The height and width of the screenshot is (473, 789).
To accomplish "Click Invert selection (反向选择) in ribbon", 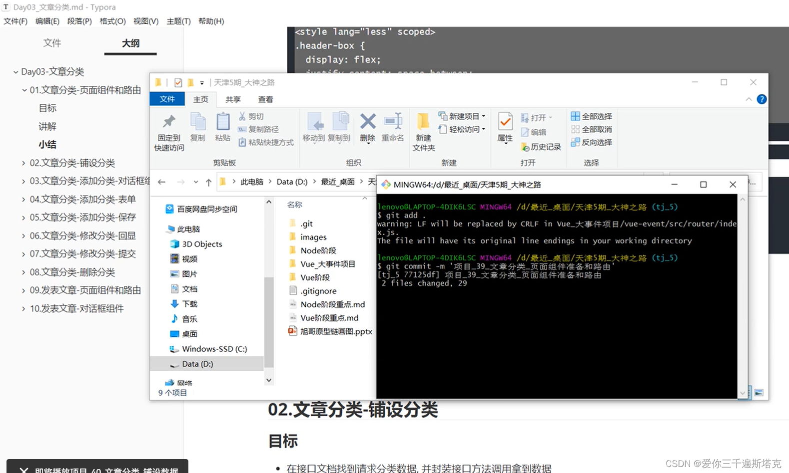I will (592, 142).
